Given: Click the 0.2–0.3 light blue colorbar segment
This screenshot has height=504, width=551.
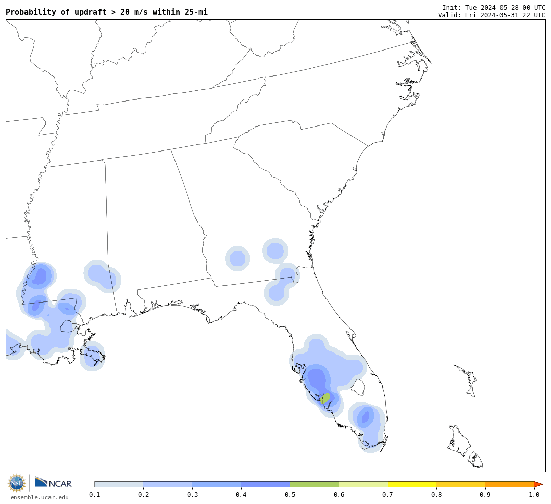Looking at the screenshot, I should [168, 484].
